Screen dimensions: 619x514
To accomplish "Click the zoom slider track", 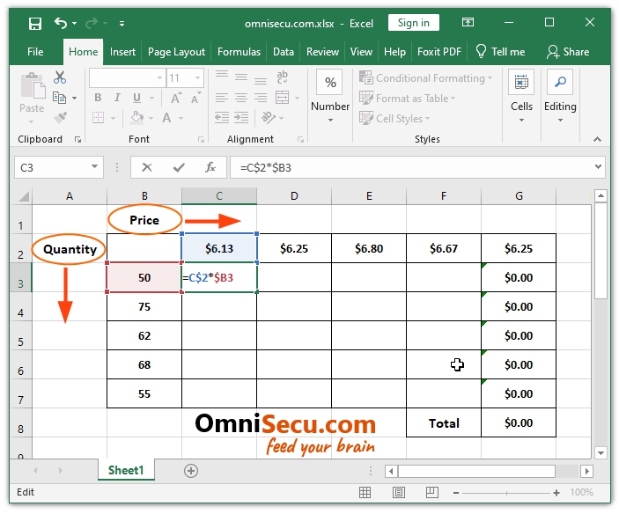I will pos(506,493).
